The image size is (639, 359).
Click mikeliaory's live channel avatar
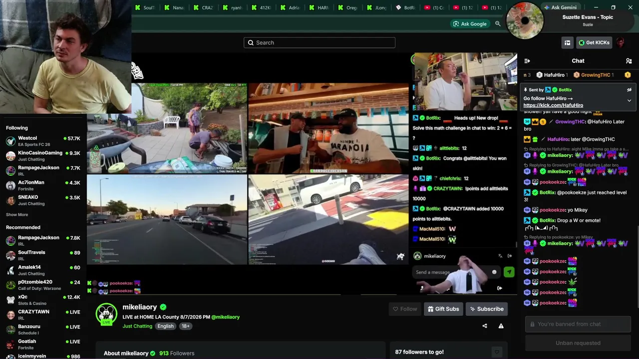click(106, 314)
